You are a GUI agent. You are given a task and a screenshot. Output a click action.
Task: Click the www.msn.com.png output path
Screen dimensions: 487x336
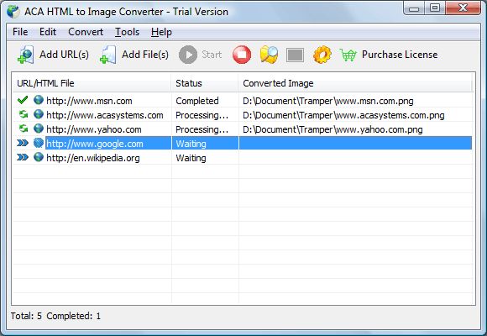[328, 101]
